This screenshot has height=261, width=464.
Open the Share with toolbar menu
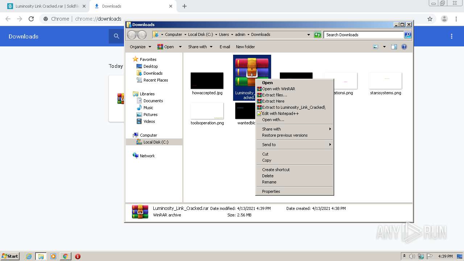(200, 47)
